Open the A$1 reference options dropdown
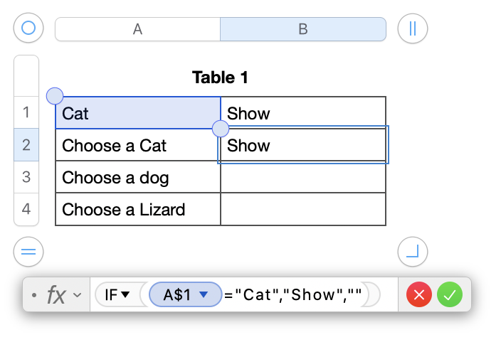Screen dimensions: 501x347 [x=204, y=294]
